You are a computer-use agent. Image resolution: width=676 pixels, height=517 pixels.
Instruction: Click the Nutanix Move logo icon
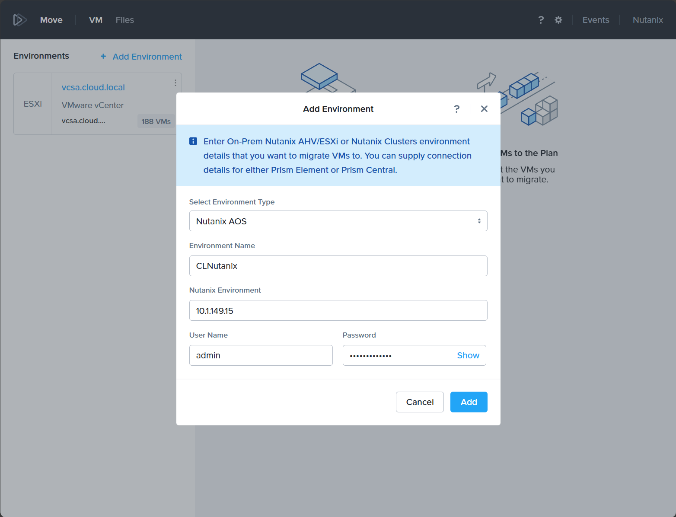click(20, 20)
